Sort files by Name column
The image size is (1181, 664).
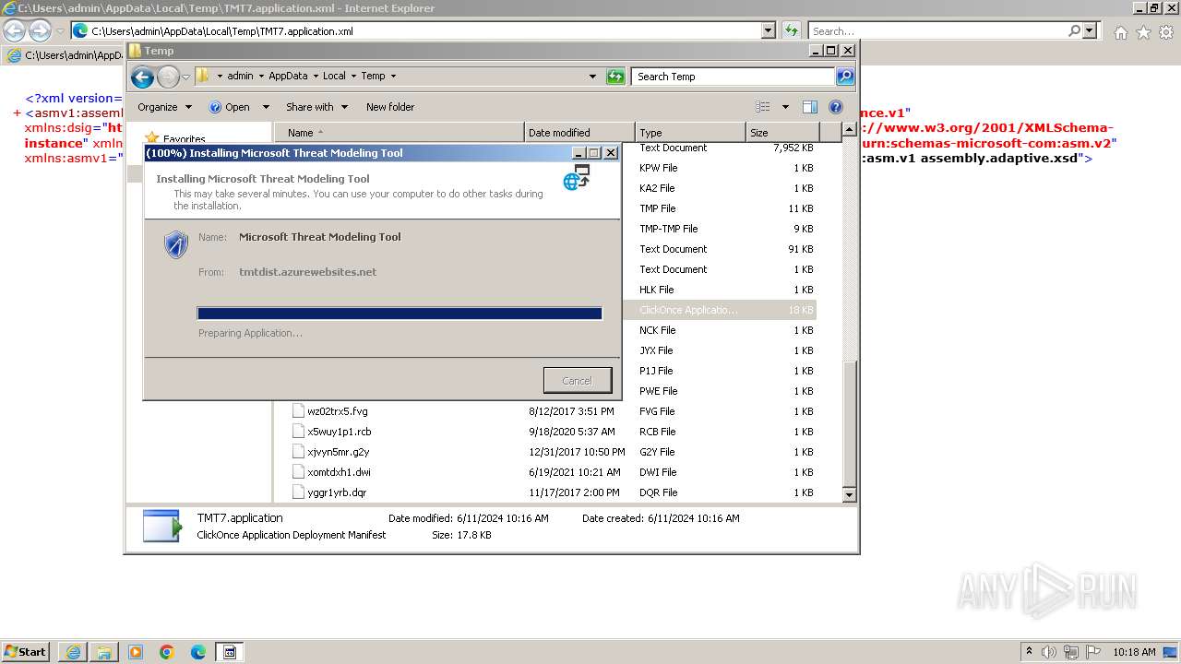tap(399, 133)
